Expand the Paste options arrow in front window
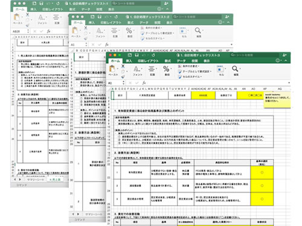Viewport: 302px width, 226px height. [118, 69]
